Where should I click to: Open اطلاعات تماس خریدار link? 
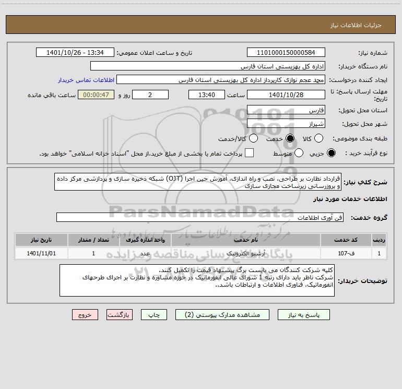coord(86,80)
